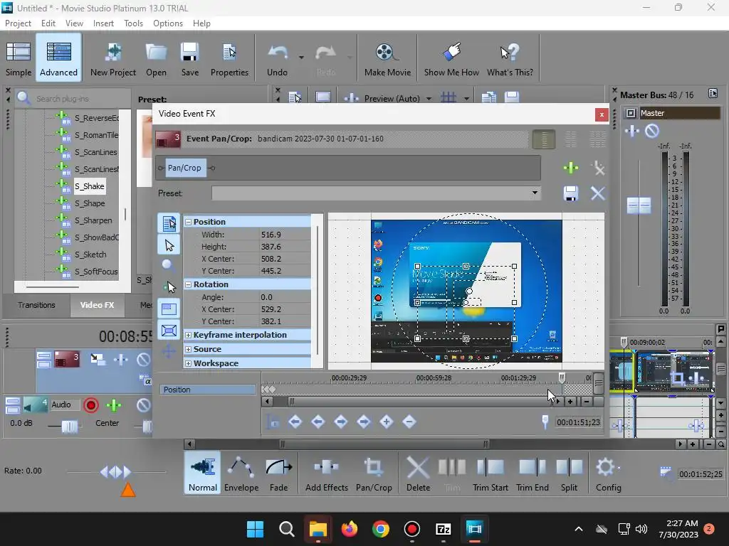
Task: Delete the Pan/Crop preset
Action: pyautogui.click(x=598, y=193)
